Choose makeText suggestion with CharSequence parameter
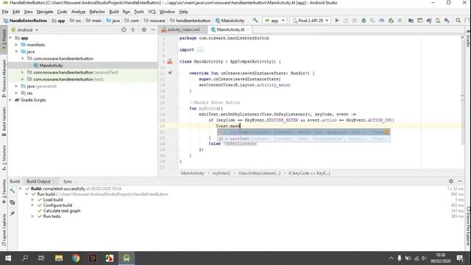 (304, 138)
